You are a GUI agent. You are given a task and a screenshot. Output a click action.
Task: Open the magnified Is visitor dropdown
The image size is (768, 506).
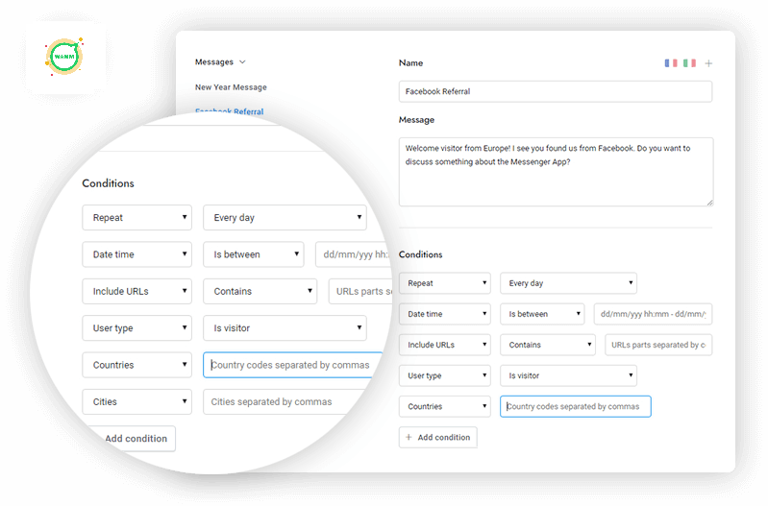[x=284, y=328]
